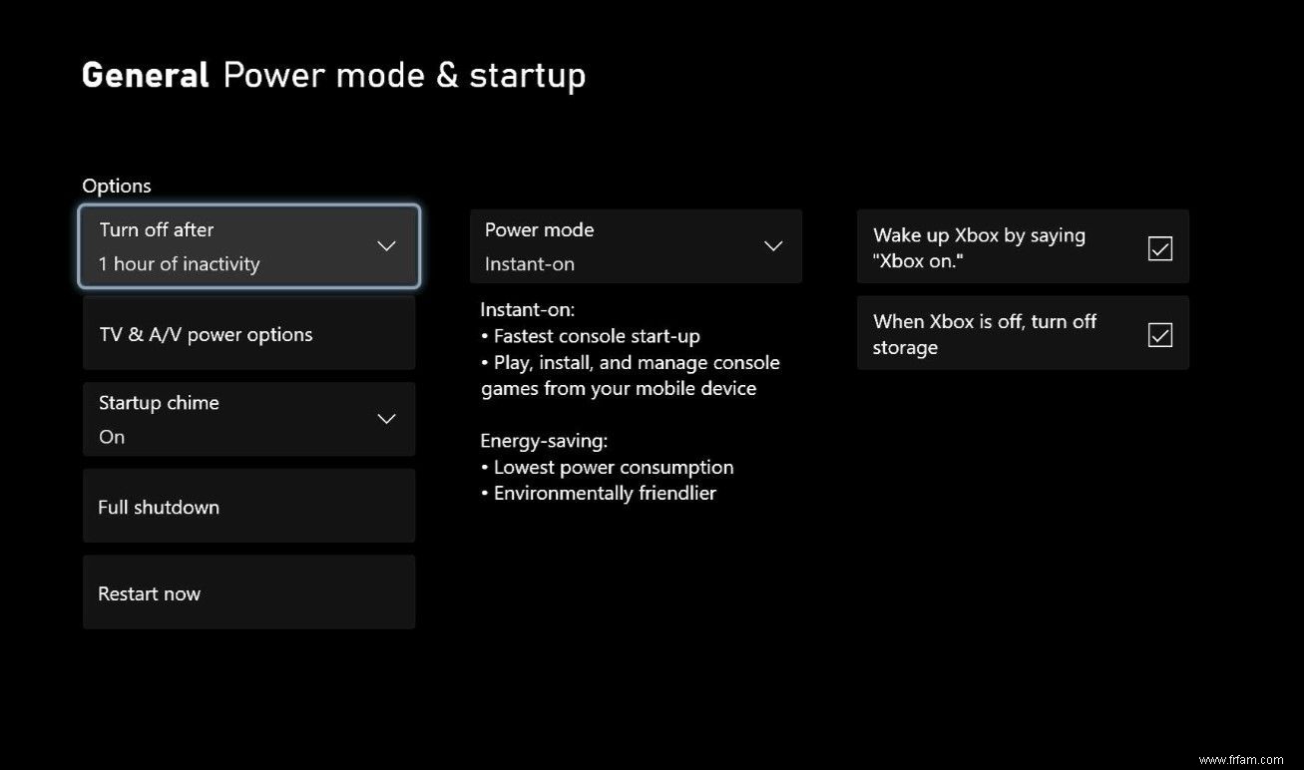Open the Power mode dropdown
The image size is (1304, 770).
point(636,246)
